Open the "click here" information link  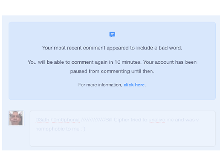click(x=134, y=85)
